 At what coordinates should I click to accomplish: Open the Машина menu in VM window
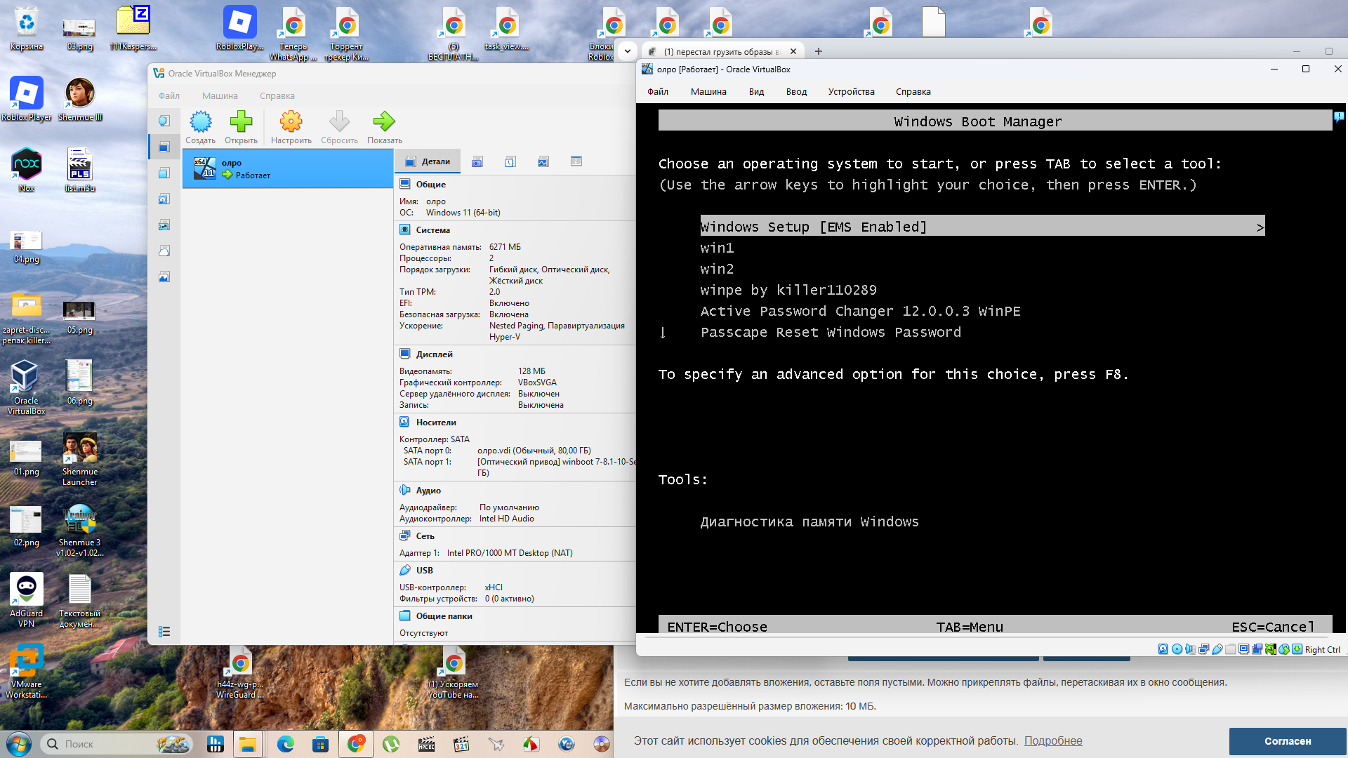(708, 92)
